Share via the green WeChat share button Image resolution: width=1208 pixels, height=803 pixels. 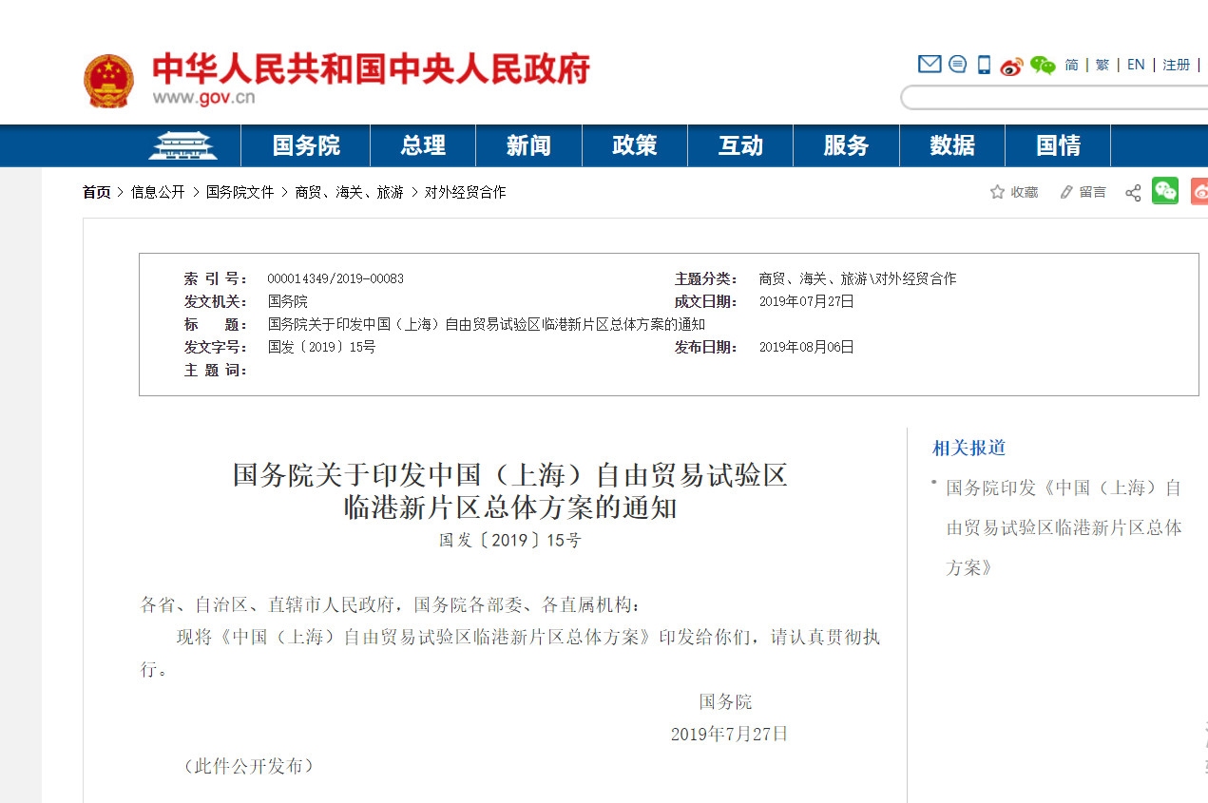(1164, 191)
